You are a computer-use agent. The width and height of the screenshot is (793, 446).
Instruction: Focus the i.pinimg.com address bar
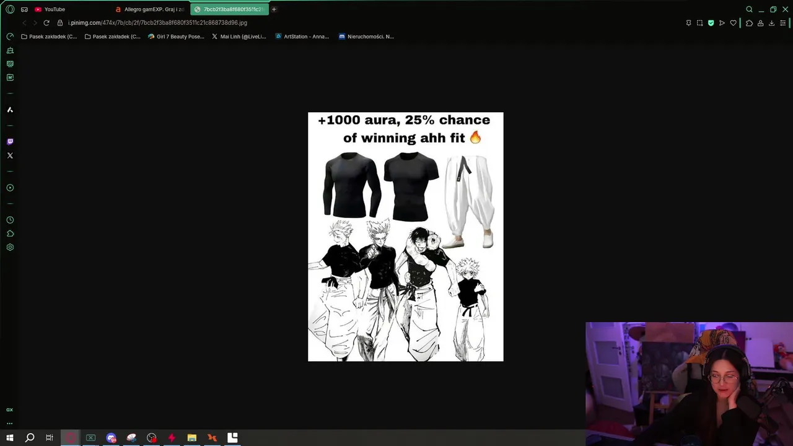[157, 23]
